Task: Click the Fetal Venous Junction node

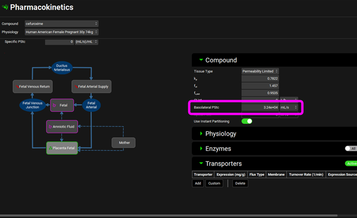Action: point(31,105)
